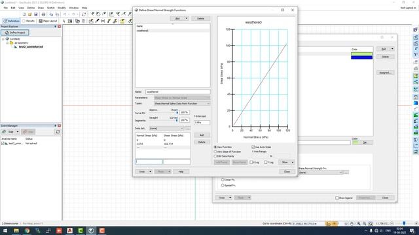Adjust the Curve Fit slider handle

click(x=177, y=113)
